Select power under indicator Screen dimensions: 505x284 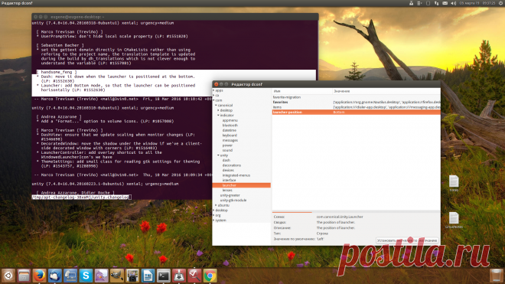pyautogui.click(x=227, y=145)
